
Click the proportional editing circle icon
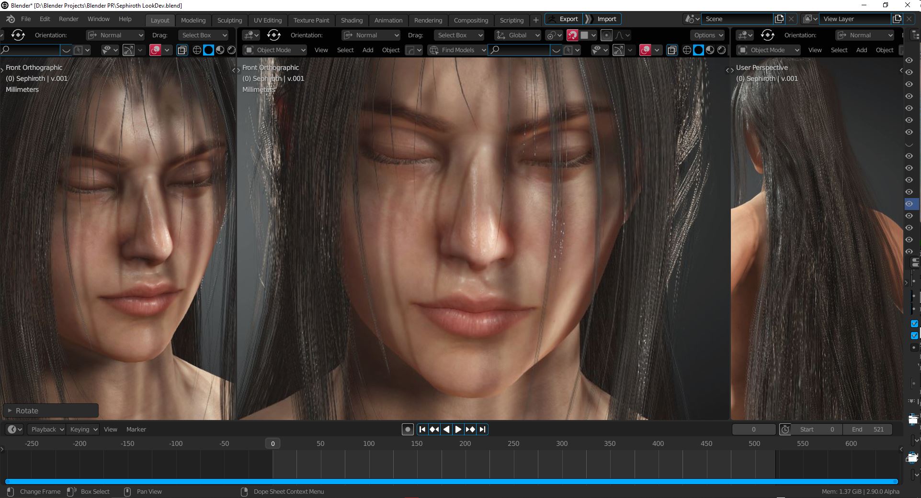pyautogui.click(x=606, y=35)
